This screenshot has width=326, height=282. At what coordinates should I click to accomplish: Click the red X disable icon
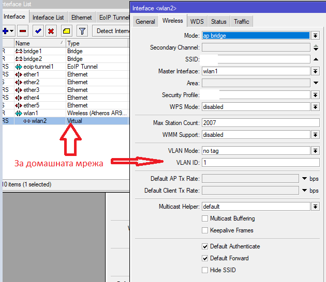(x=51, y=31)
